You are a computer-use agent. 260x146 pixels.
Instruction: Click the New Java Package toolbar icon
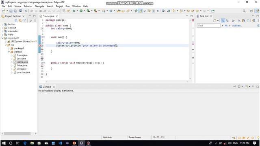click(104, 11)
